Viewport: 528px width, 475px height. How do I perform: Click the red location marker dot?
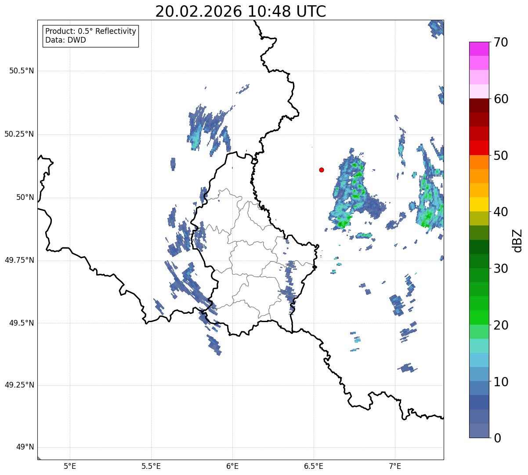point(322,170)
